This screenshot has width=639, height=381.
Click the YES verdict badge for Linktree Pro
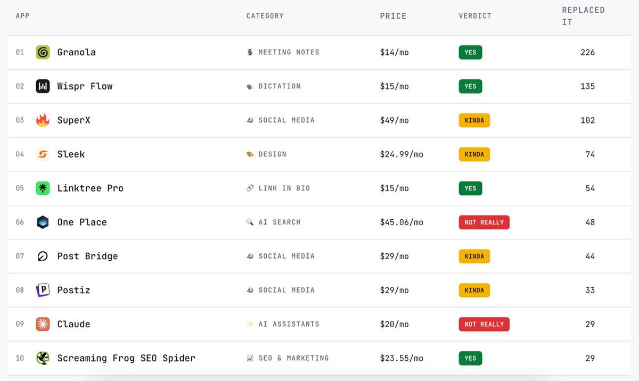pos(470,188)
